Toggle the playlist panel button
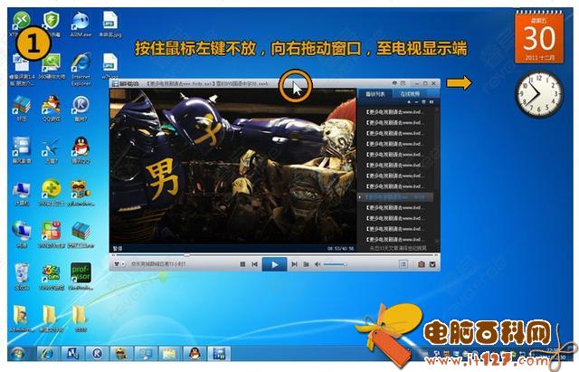The image size is (579, 372). 403,264
